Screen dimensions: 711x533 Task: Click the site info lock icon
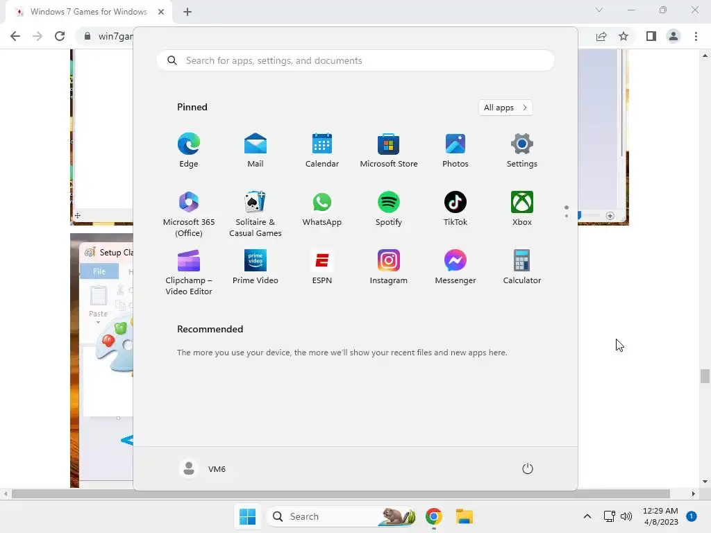(x=87, y=36)
